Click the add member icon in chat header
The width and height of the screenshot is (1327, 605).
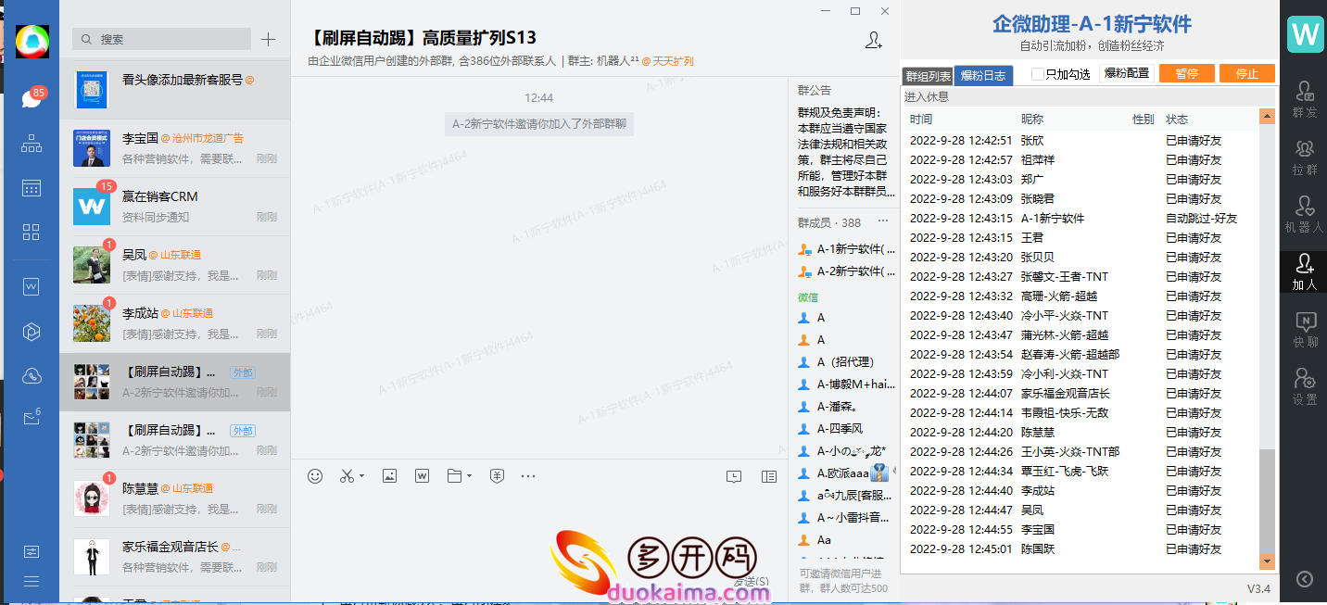pyautogui.click(x=873, y=40)
